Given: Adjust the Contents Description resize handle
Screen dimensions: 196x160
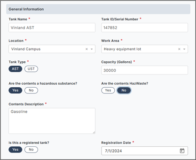Looking at the screenshot, I should (x=94, y=132).
